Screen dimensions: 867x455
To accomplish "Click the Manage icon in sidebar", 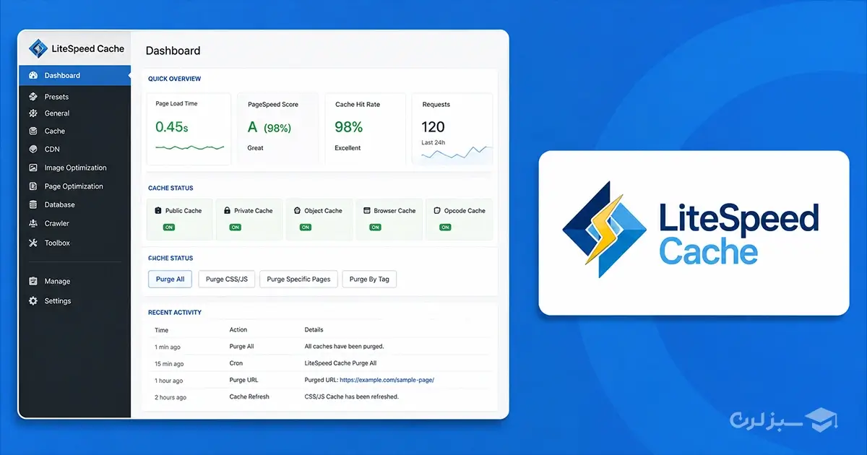I will point(33,282).
